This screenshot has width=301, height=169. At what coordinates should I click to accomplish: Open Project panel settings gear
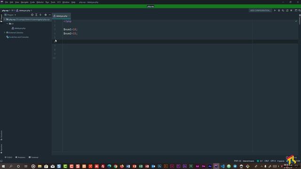point(46,15)
